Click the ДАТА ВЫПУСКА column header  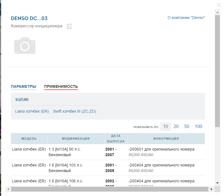[x=116, y=139]
